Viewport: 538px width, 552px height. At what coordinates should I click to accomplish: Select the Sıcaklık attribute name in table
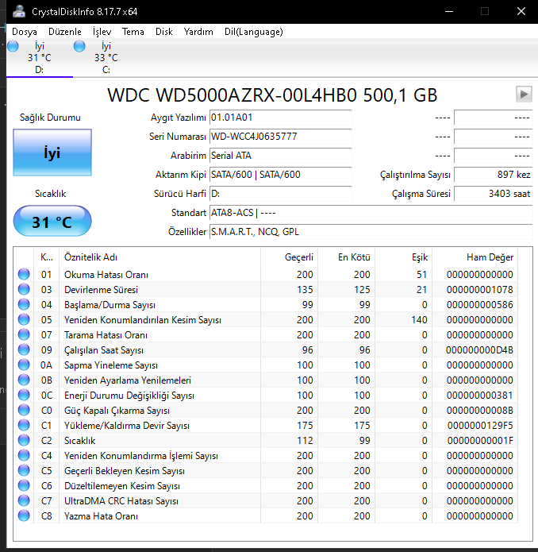80,441
